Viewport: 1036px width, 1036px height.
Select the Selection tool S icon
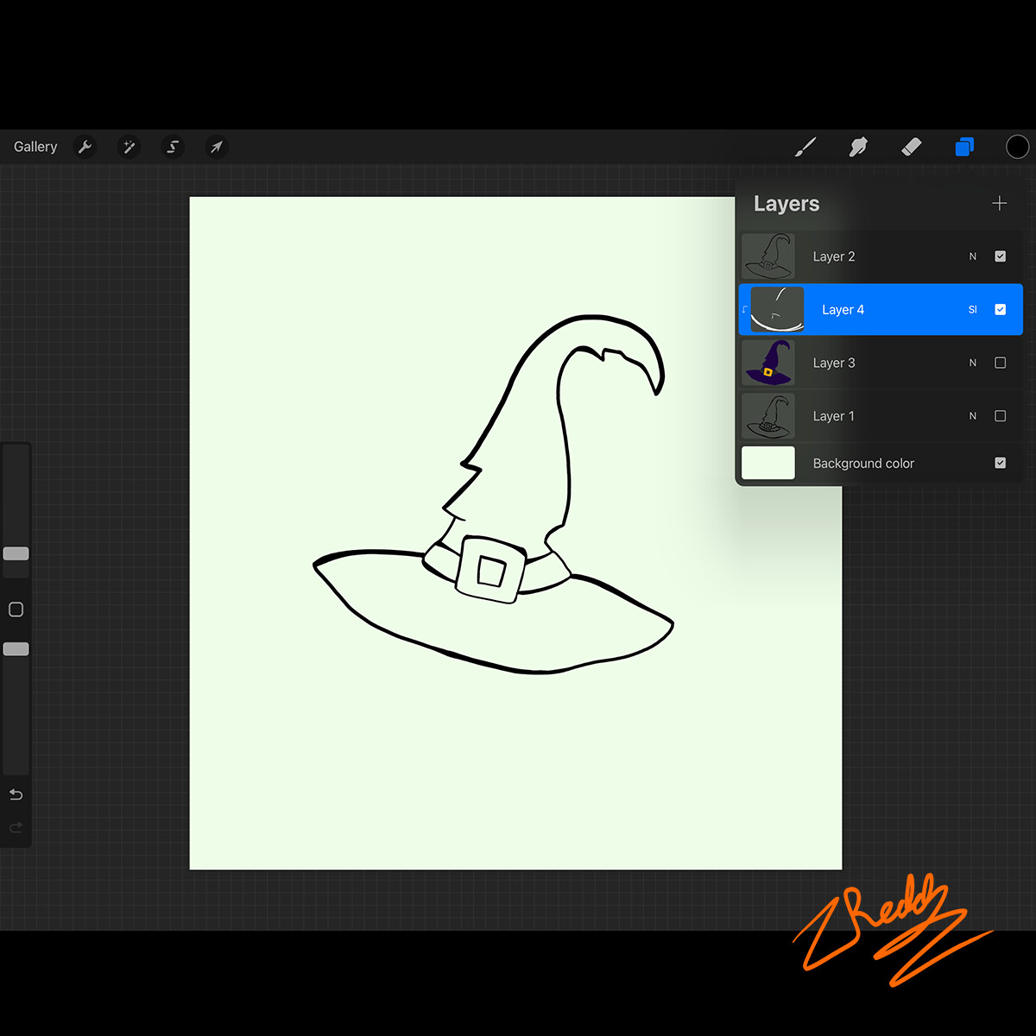[x=173, y=147]
